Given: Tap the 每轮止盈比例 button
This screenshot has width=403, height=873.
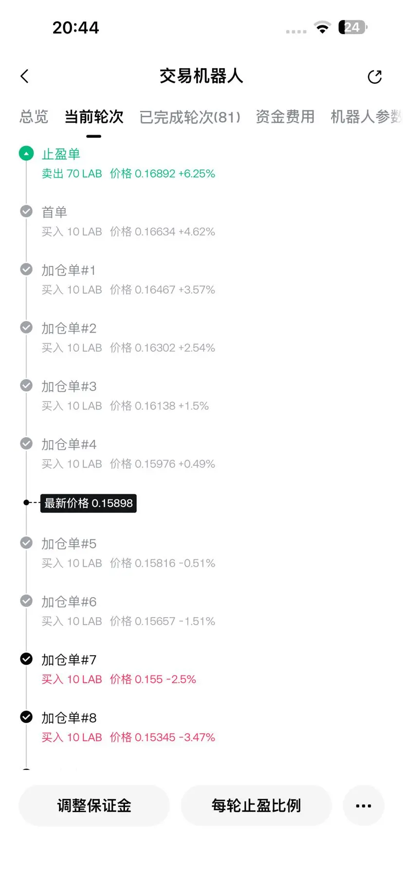Looking at the screenshot, I should [256, 806].
